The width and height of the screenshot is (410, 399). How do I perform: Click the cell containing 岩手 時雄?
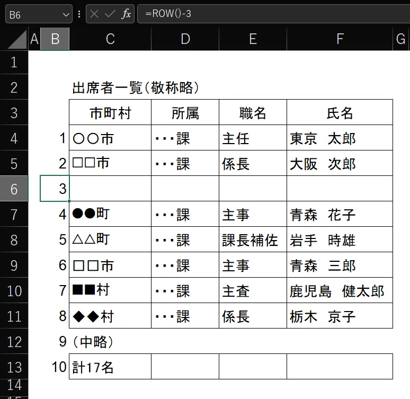[x=340, y=240]
